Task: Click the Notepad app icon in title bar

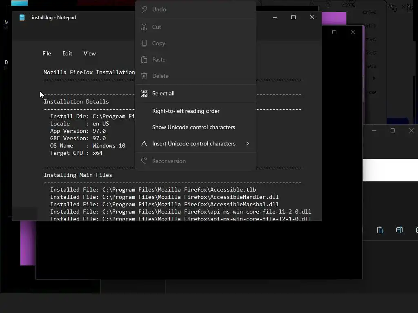Action: point(22,17)
